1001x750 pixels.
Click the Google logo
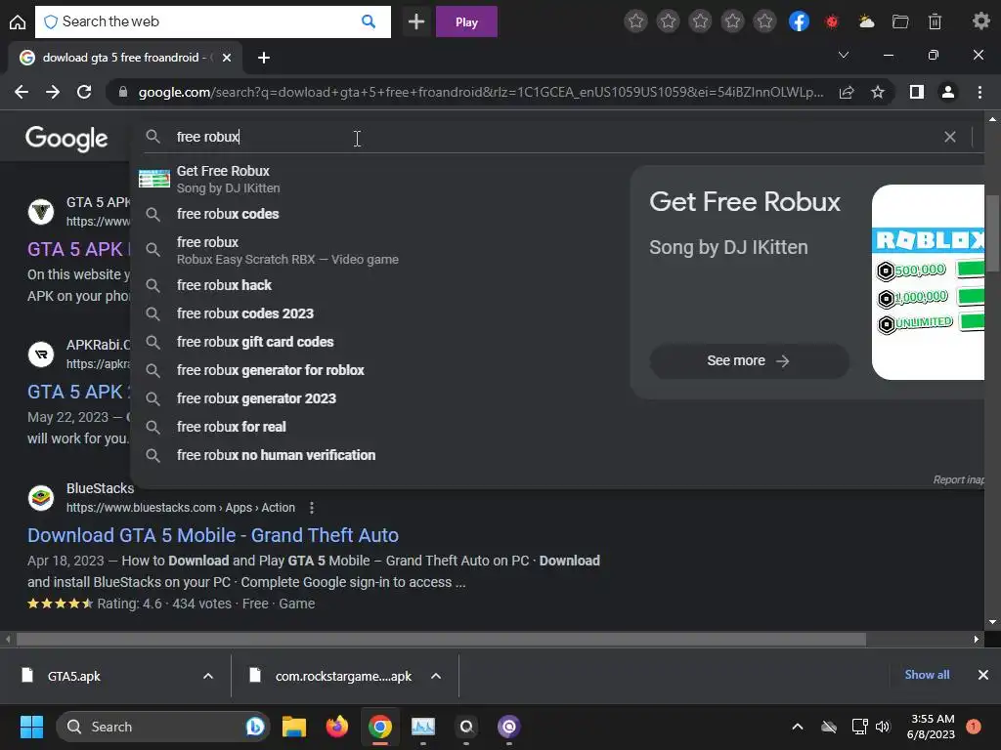66,138
